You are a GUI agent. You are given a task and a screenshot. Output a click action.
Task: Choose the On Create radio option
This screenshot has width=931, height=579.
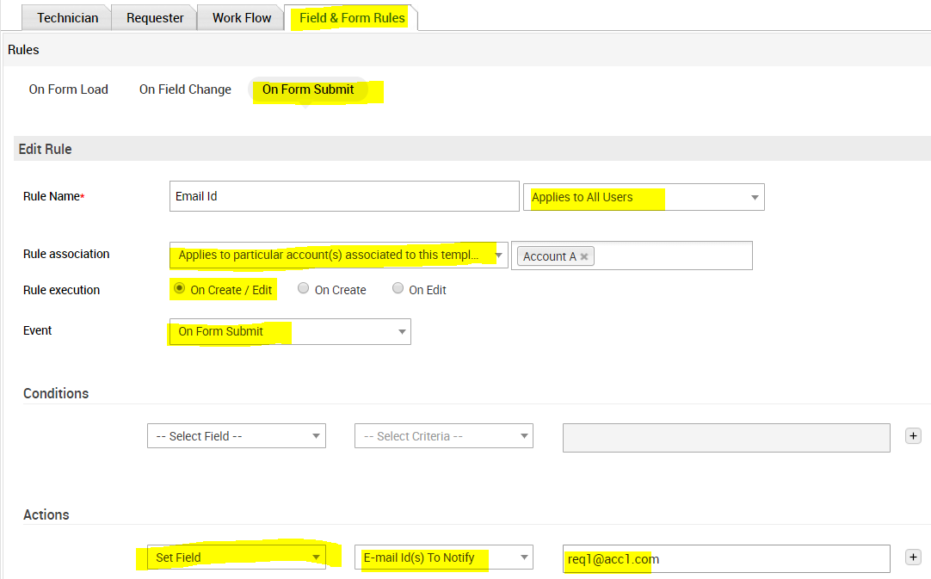coord(303,289)
